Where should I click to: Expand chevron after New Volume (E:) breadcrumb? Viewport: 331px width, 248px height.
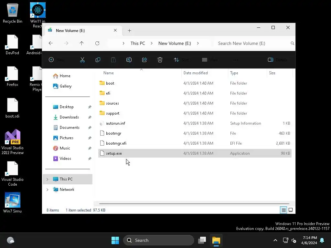(x=198, y=43)
